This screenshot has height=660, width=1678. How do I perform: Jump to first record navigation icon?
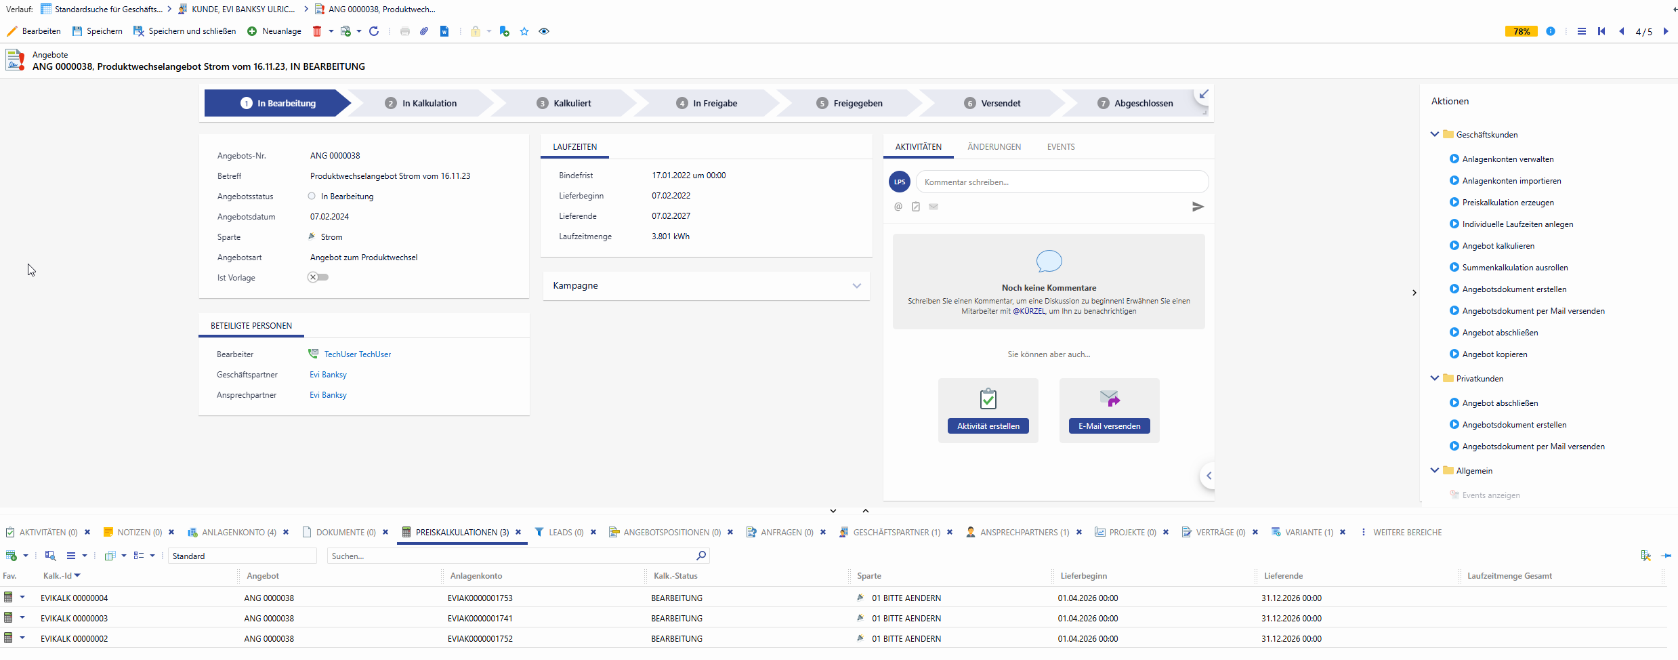click(1601, 31)
